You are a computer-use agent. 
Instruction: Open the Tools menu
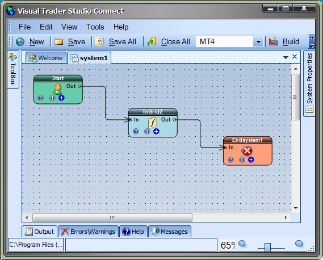[x=95, y=27]
